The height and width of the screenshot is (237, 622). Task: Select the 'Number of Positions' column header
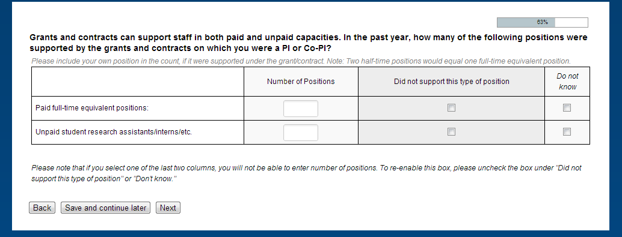[301, 82]
